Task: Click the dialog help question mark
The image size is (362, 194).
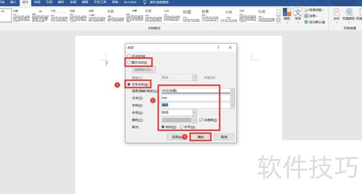Action: pyautogui.click(x=218, y=47)
